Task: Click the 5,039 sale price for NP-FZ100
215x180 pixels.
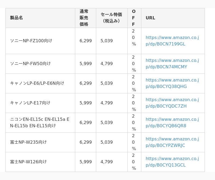Action: [106, 41]
